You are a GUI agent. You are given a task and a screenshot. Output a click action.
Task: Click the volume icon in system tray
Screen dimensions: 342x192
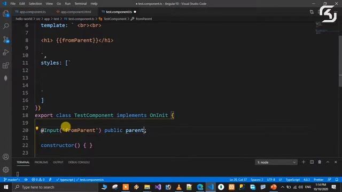coord(300,187)
